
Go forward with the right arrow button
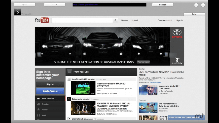(x=55, y=5)
